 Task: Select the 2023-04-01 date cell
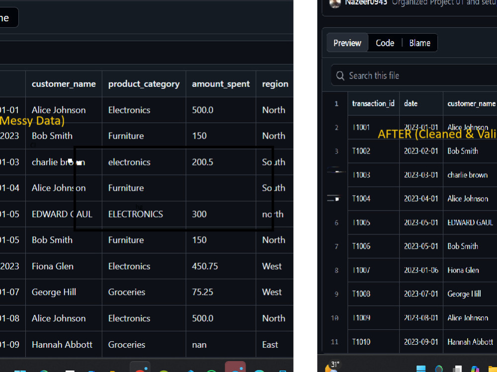pos(421,199)
